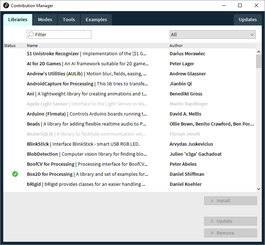This screenshot has width=265, height=245.
Task: Click the refresh icon on Update button
Action: point(212,221)
